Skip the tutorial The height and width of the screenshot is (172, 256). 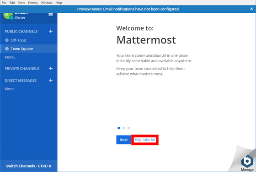(144, 140)
